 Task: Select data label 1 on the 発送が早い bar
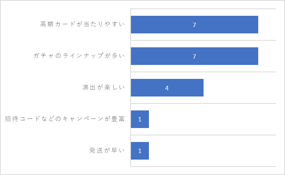[x=140, y=151]
